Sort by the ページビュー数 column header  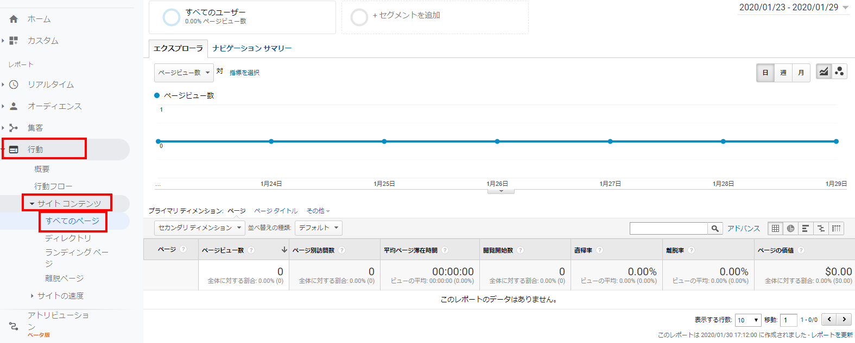coord(223,250)
